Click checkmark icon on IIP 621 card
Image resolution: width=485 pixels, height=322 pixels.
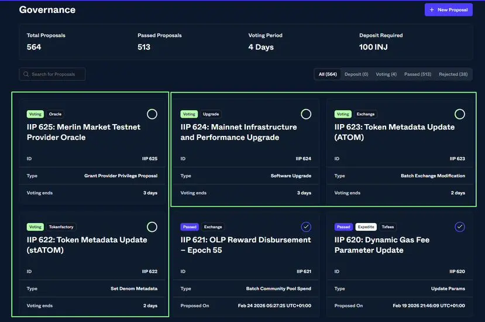(306, 227)
